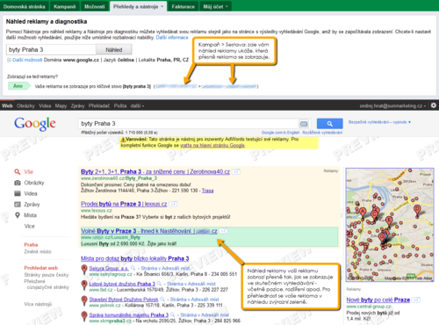Viewport: 439px width, 325px height.
Task: Click the Náhled preview button
Action: coord(114,50)
